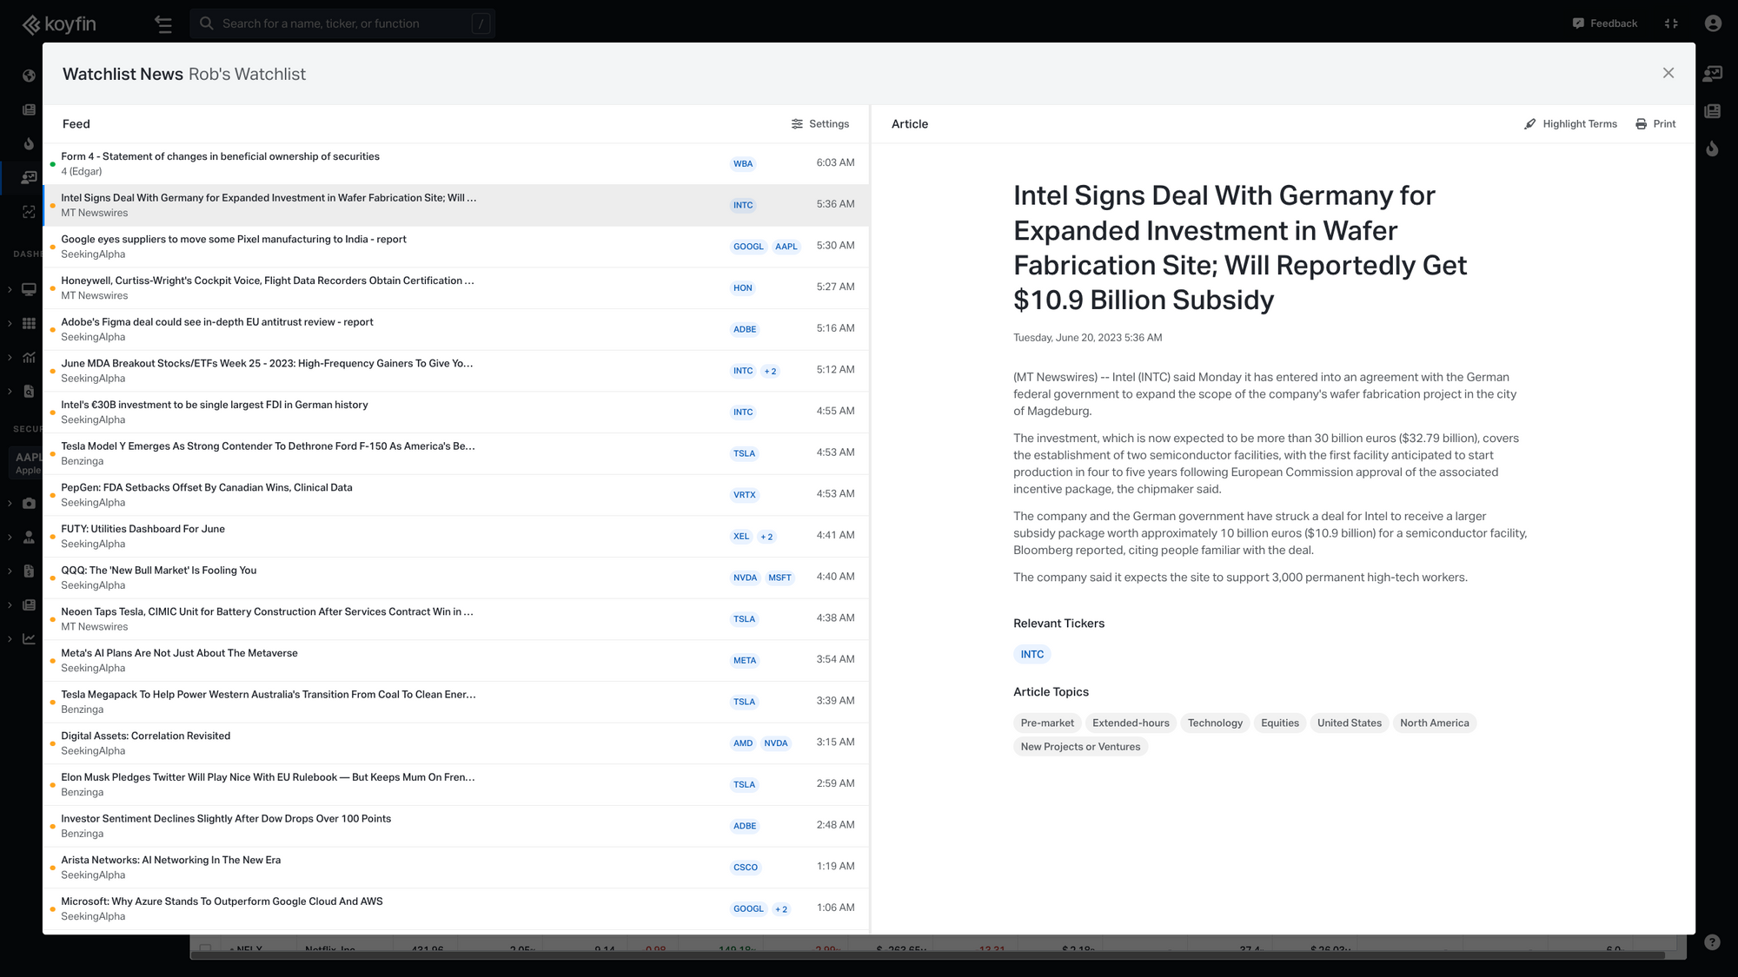The image size is (1738, 977).
Task: Click the camera icon in left sidebar
Action: click(29, 503)
